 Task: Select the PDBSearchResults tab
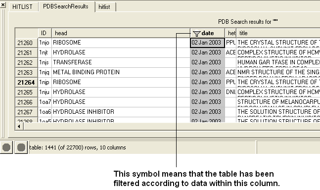coord(66,6)
